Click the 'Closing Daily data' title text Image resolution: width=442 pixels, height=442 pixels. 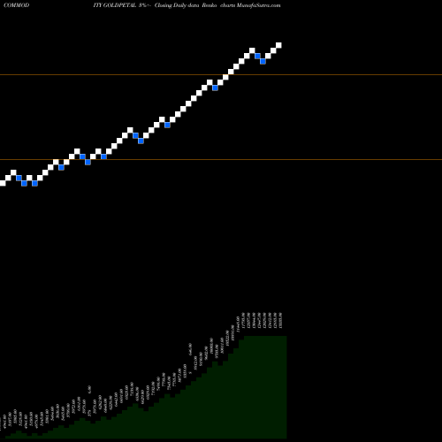click(177, 5)
